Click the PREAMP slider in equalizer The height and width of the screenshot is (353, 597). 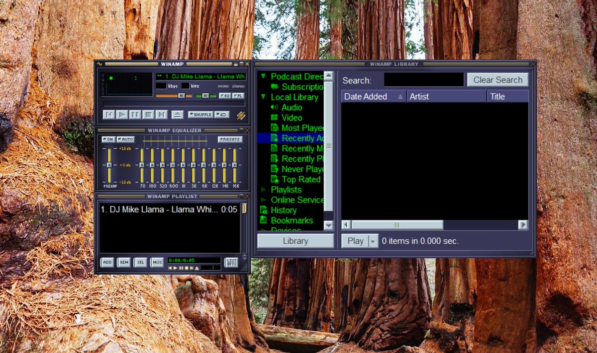pyautogui.click(x=109, y=165)
